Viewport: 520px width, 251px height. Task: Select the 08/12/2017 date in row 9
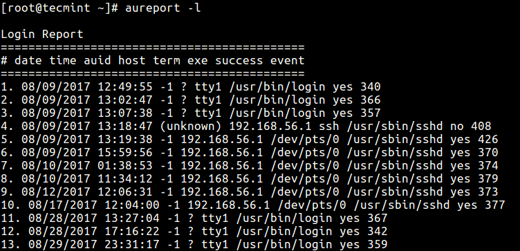click(56, 192)
